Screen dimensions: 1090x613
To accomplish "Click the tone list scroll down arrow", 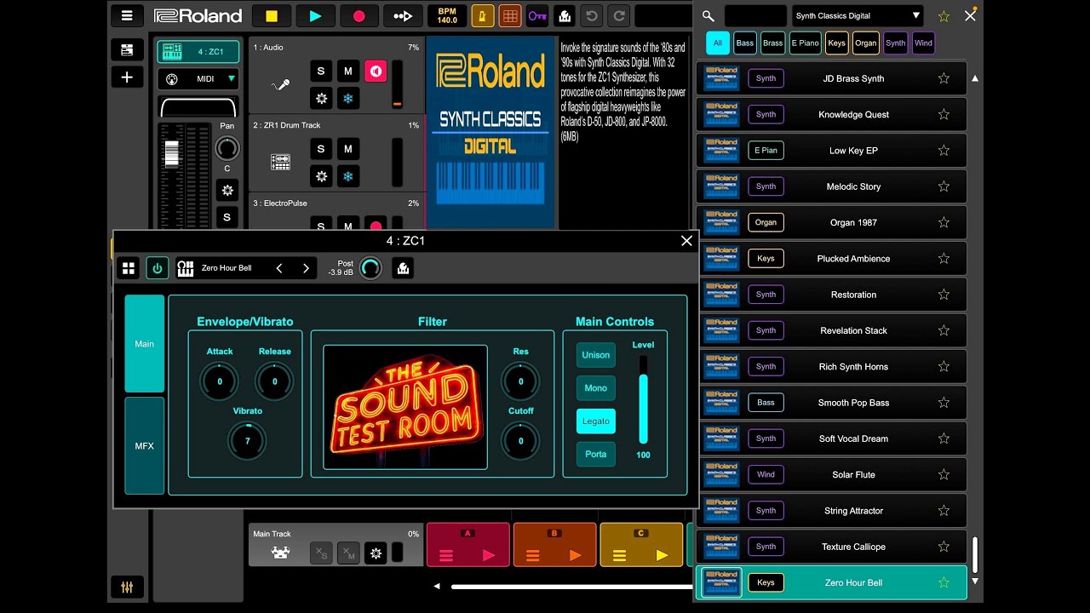I will pos(975,581).
